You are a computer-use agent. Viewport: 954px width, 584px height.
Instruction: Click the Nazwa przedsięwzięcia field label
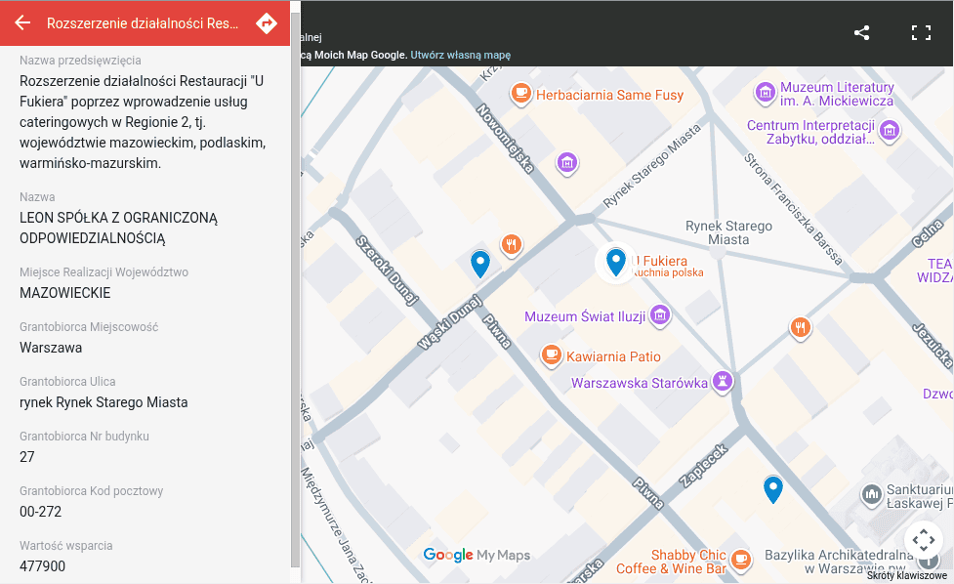click(x=80, y=61)
